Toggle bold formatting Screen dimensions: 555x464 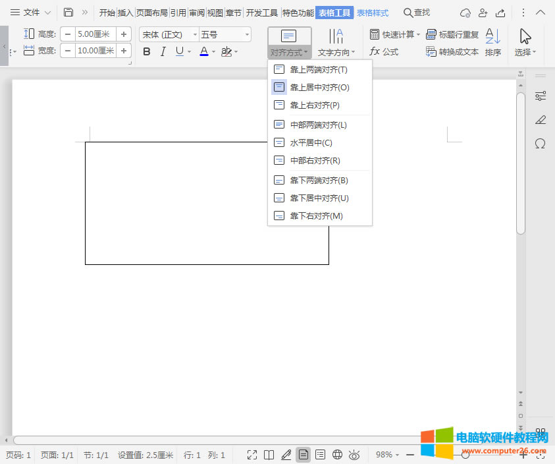146,51
